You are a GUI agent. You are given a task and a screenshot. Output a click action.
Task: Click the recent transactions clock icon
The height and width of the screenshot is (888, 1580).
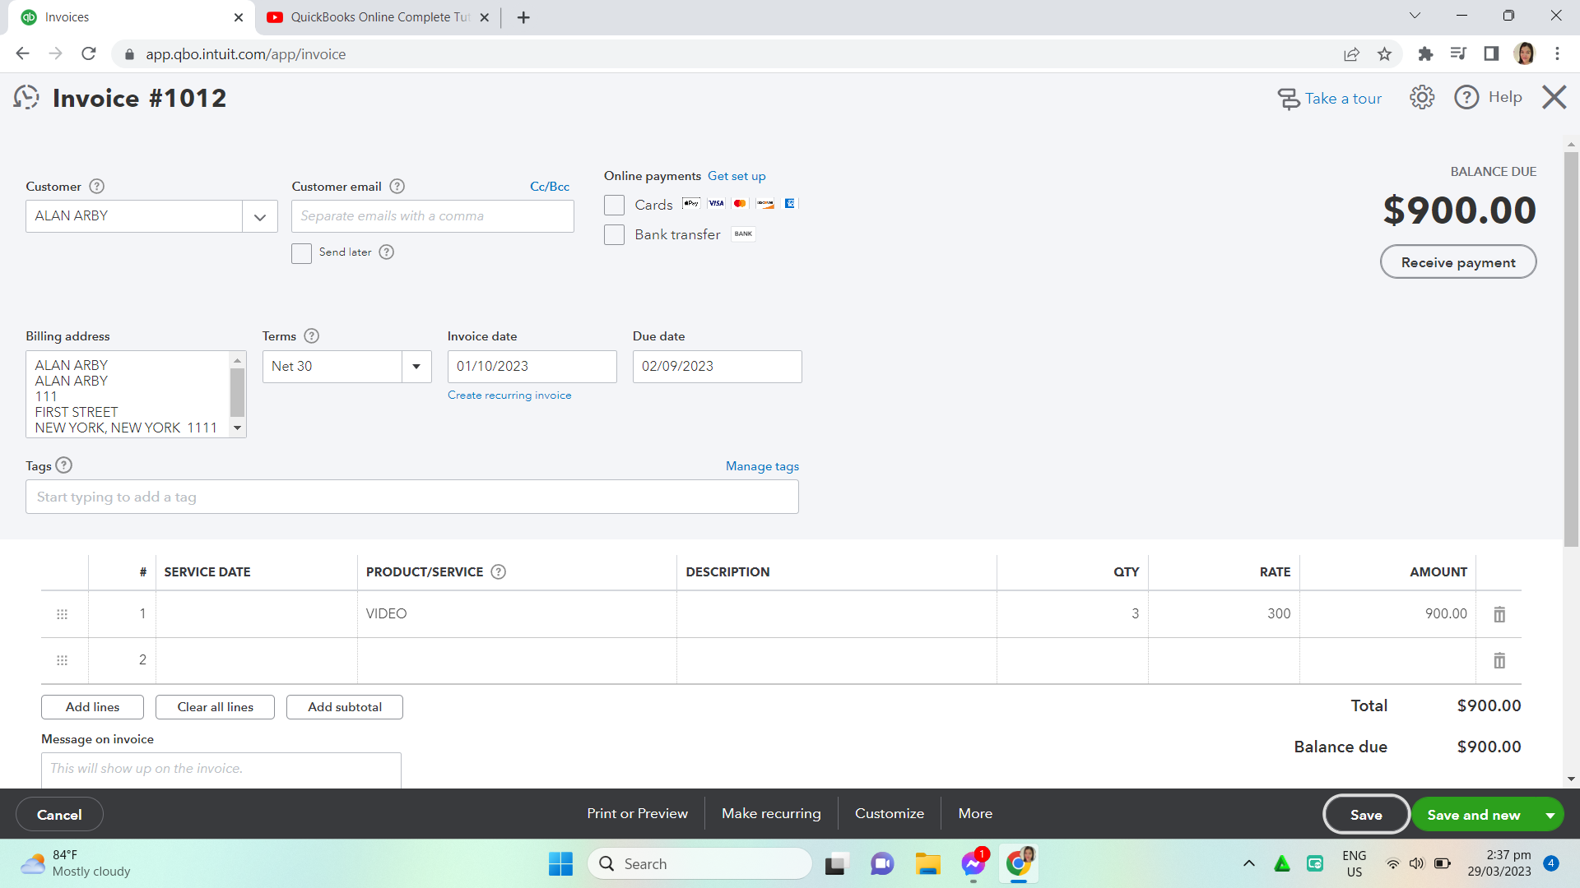26,98
